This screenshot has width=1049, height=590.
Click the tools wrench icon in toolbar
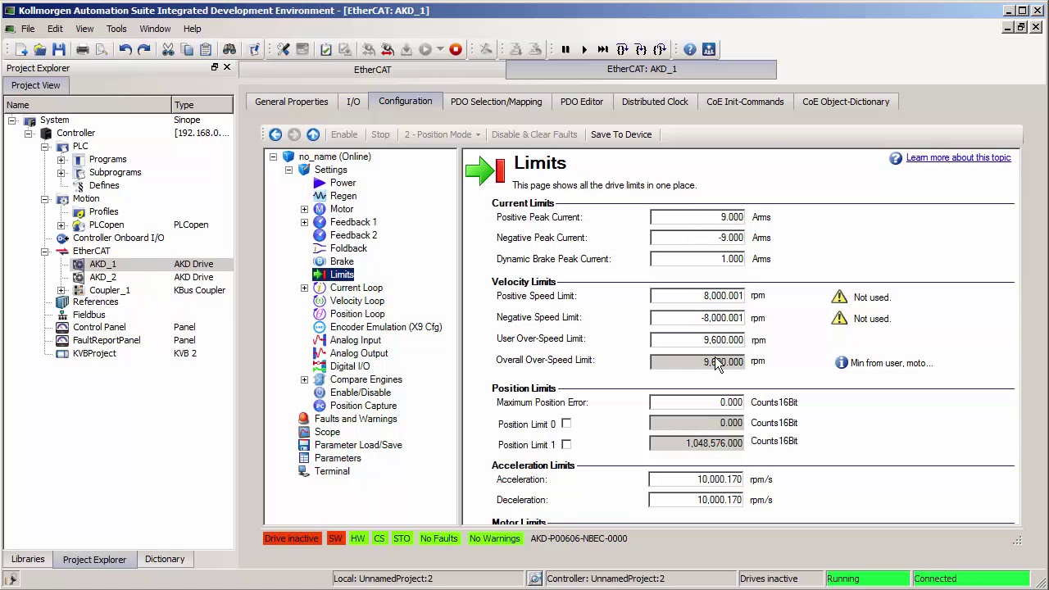click(284, 50)
